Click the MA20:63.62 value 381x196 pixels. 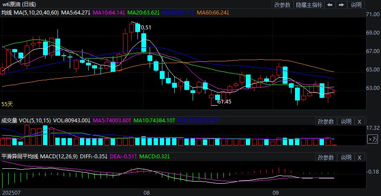144,13
